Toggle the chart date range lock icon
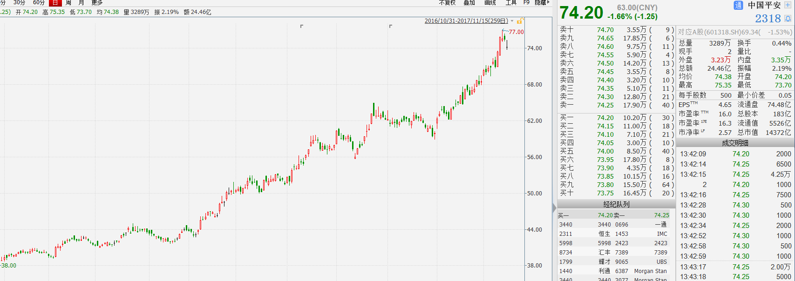The width and height of the screenshot is (795, 281). click(x=520, y=21)
